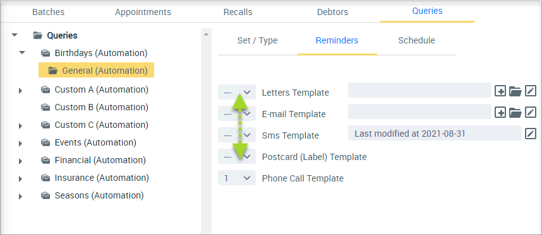Open folder icon for Letters Template
This screenshot has height=235, width=542.
click(x=515, y=91)
